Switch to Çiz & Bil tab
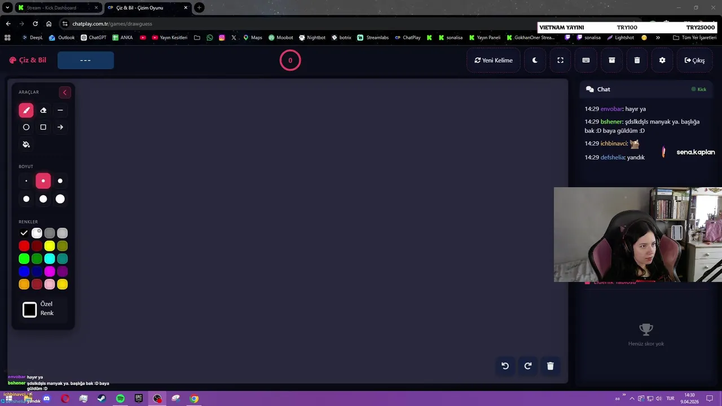Viewport: 722px width, 406px height. 148,8
